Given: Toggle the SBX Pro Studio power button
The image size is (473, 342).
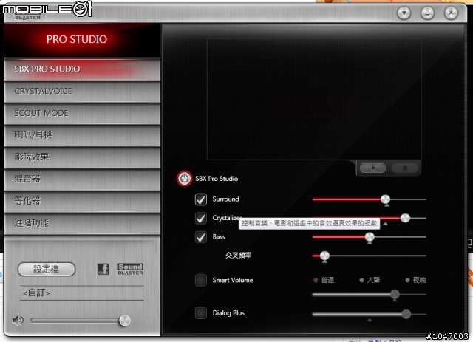Looking at the screenshot, I should pyautogui.click(x=184, y=179).
